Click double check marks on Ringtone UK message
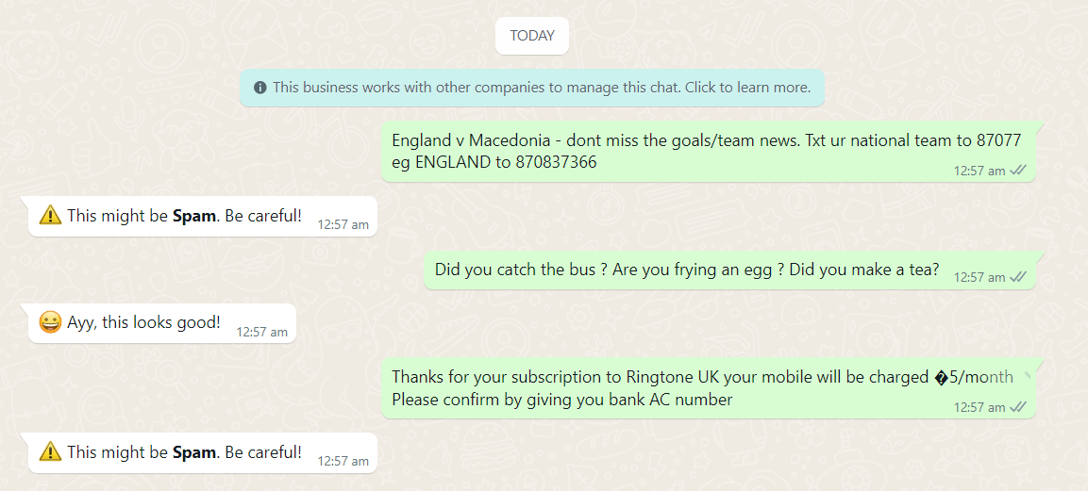1088x491 pixels. [1018, 407]
